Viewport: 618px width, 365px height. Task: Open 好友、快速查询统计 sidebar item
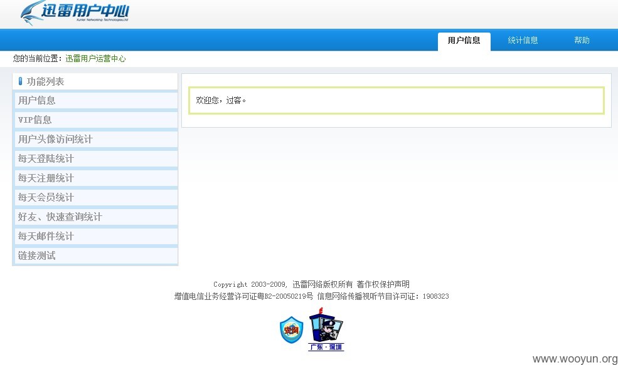tap(96, 217)
